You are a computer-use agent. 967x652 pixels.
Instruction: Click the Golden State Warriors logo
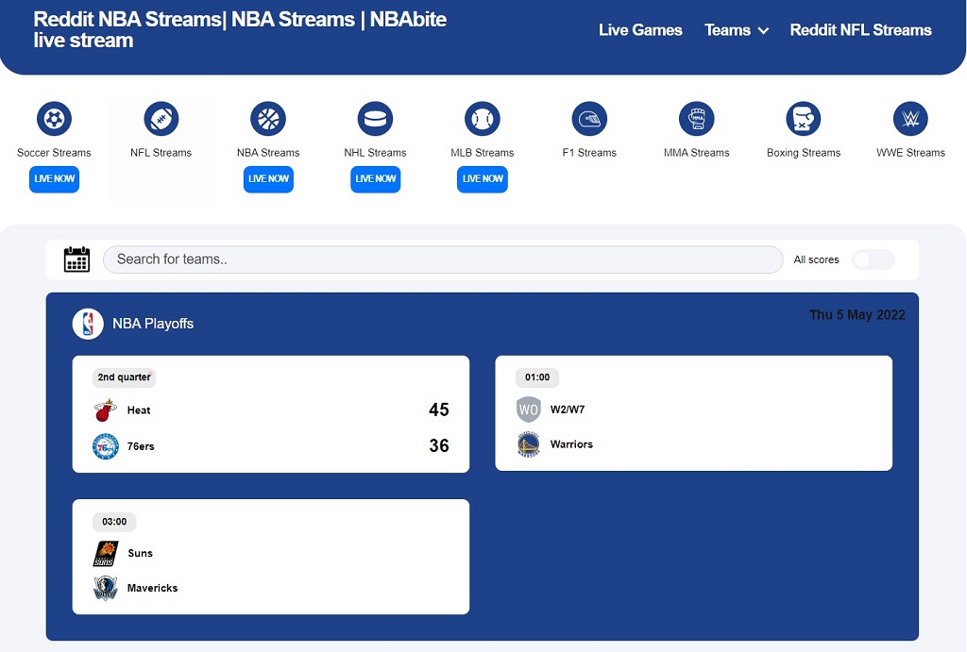coord(529,444)
